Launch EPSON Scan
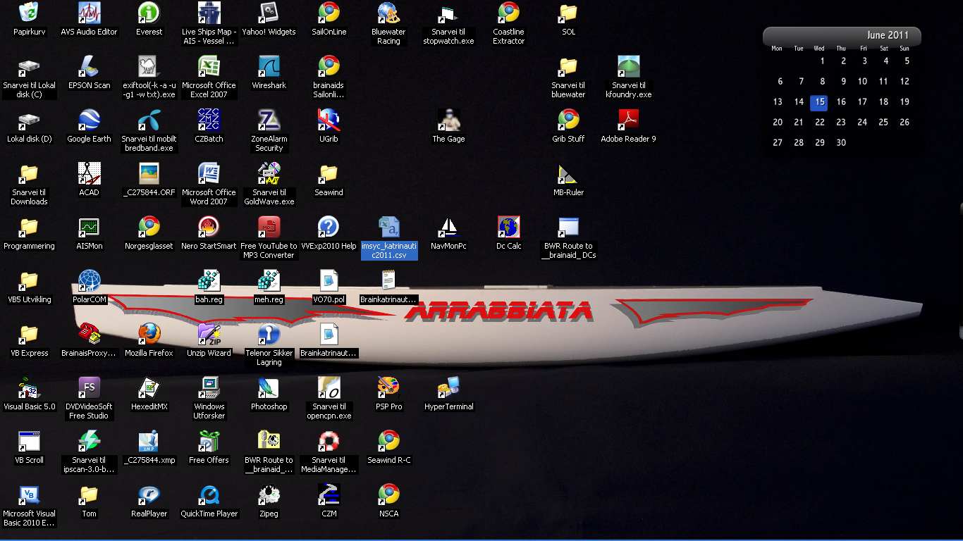 pyautogui.click(x=89, y=66)
